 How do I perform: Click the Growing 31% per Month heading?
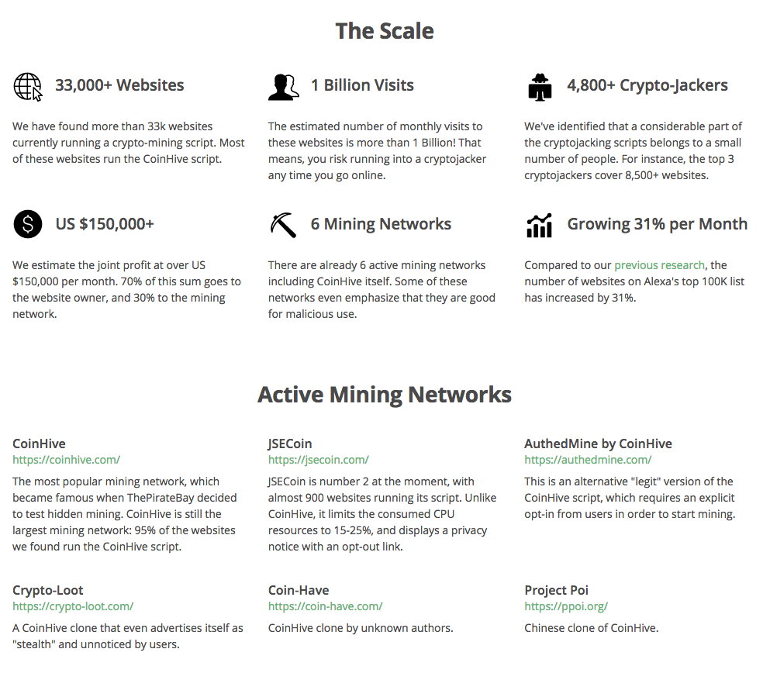[657, 224]
